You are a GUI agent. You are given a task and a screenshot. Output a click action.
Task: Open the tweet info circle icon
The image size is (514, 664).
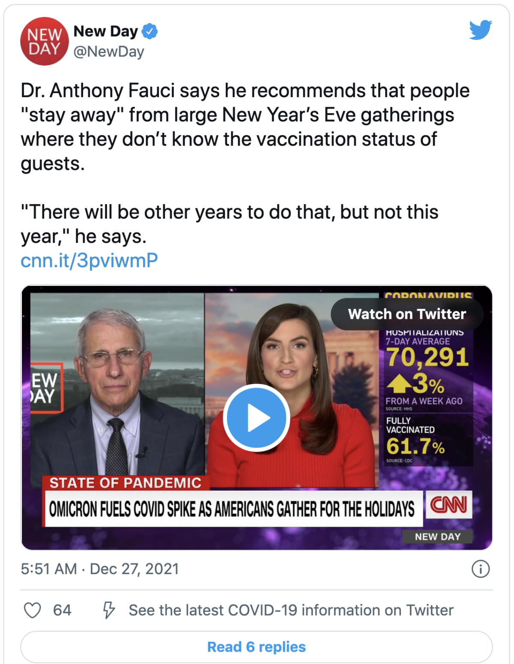480,569
